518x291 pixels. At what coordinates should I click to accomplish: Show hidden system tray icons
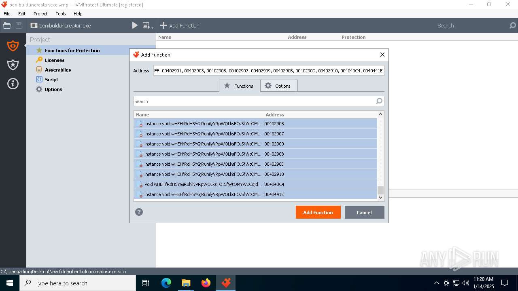click(x=436, y=283)
